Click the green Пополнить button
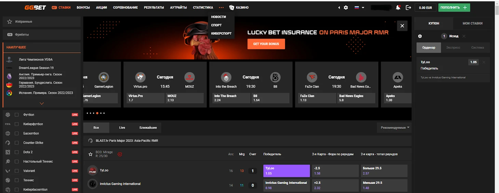This screenshot has width=499, height=193. click(x=454, y=8)
